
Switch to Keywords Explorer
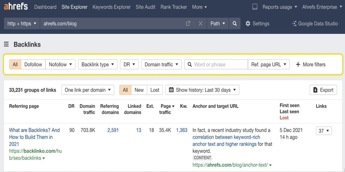(112, 7)
